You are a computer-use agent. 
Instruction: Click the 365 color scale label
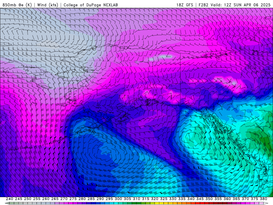tap(236, 199)
